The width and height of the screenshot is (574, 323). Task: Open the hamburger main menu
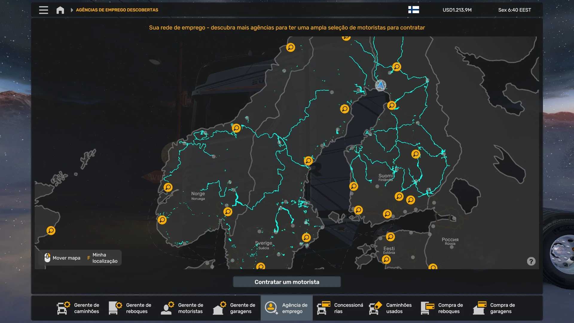pyautogui.click(x=43, y=10)
